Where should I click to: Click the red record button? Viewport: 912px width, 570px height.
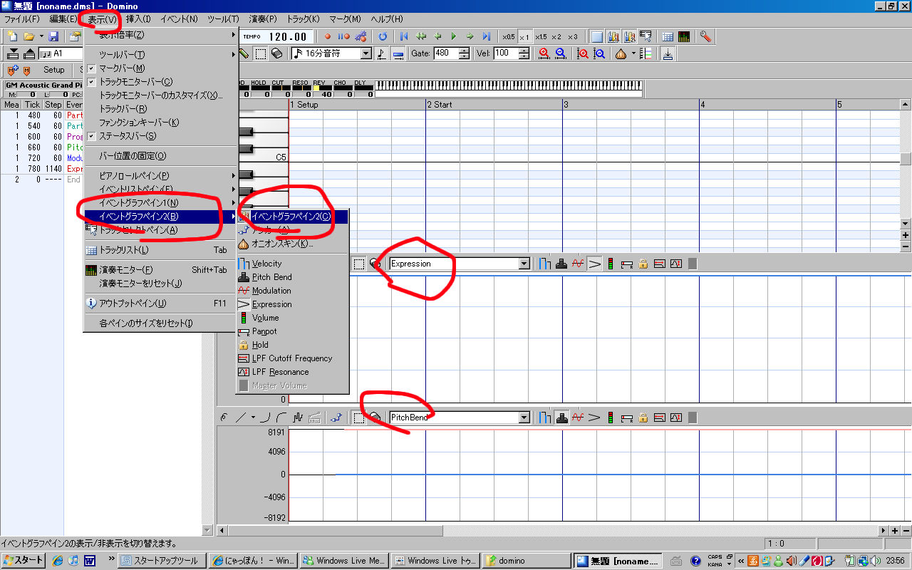pos(328,36)
